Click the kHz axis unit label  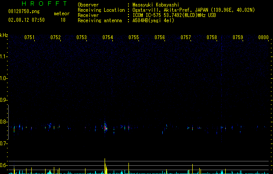point(4,35)
